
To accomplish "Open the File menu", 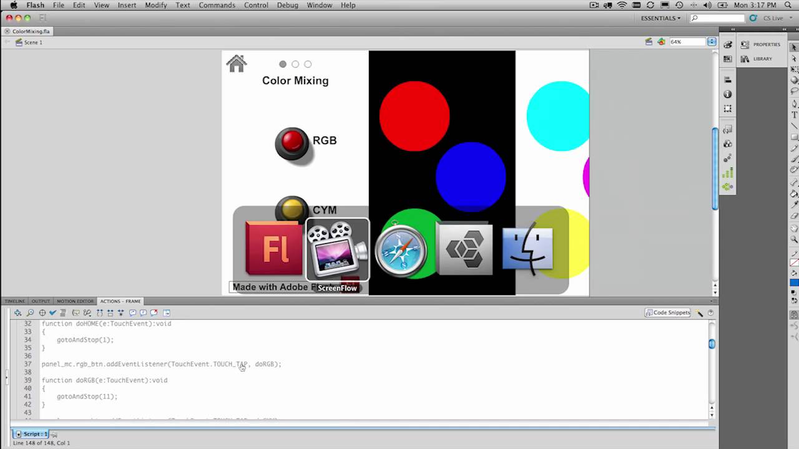I will 58,5.
